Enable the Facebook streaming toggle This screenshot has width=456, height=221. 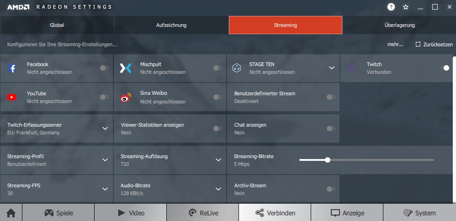(104, 68)
